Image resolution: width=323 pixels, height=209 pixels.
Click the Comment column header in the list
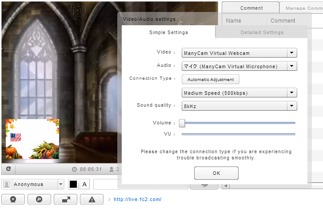pos(283,20)
